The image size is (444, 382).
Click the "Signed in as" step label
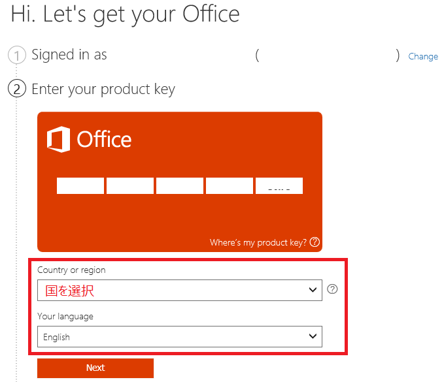(69, 56)
